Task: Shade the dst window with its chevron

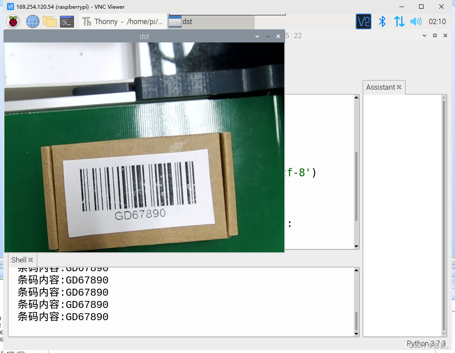Action: point(257,36)
